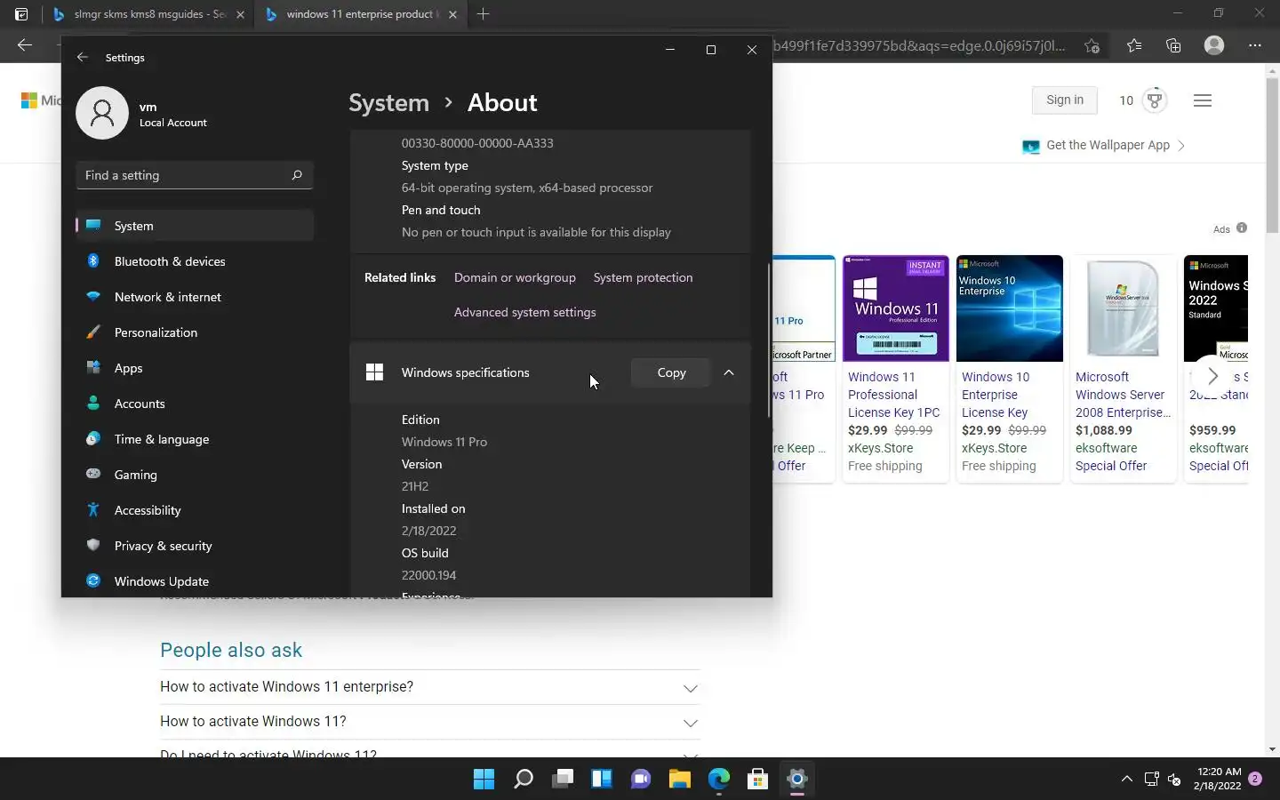
Task: Open Task View on the taskbar
Action: click(x=563, y=780)
